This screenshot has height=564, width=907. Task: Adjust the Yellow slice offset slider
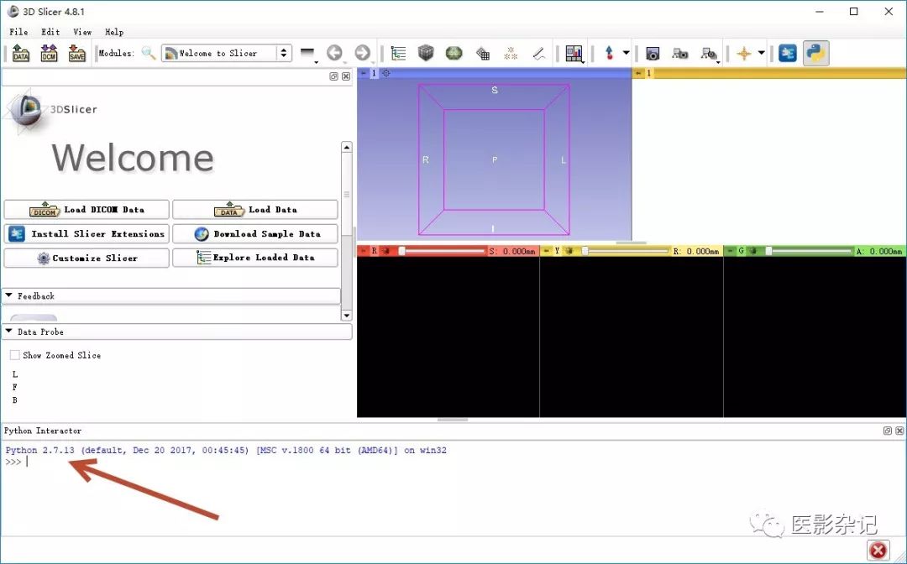[x=626, y=251]
